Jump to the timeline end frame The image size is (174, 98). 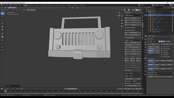click(x=76, y=89)
